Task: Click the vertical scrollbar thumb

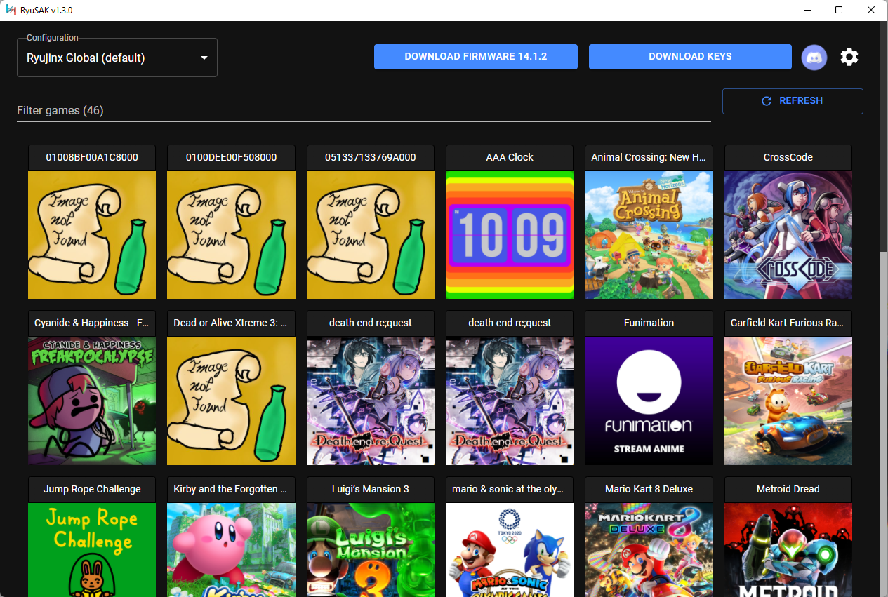Action: click(883, 137)
